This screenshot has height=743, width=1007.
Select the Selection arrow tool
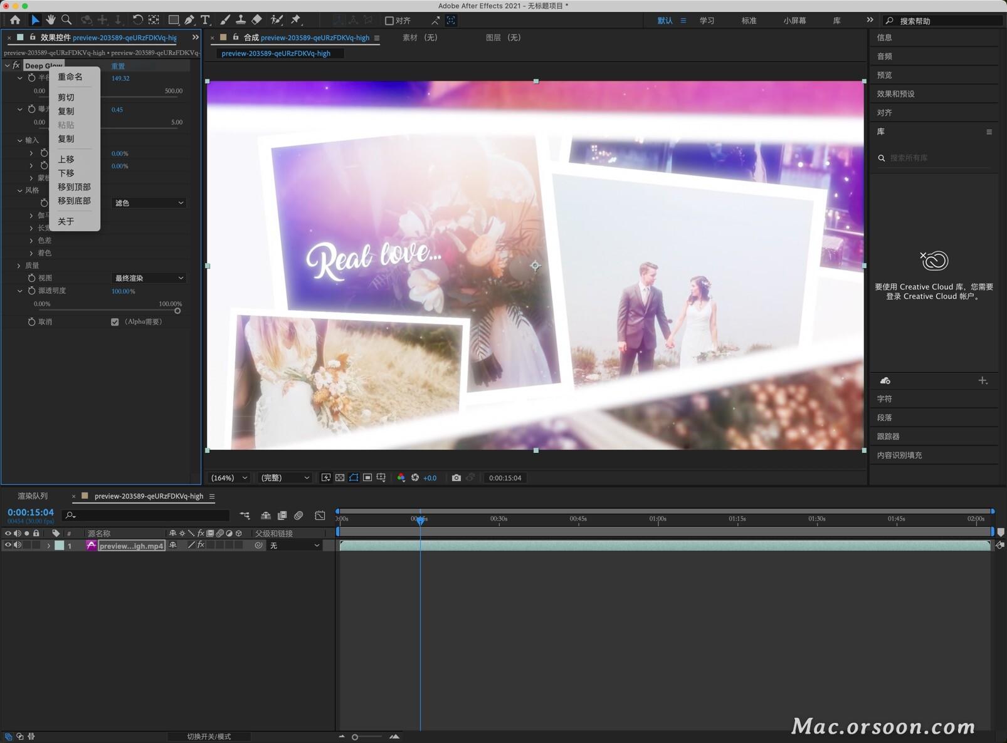coord(35,20)
